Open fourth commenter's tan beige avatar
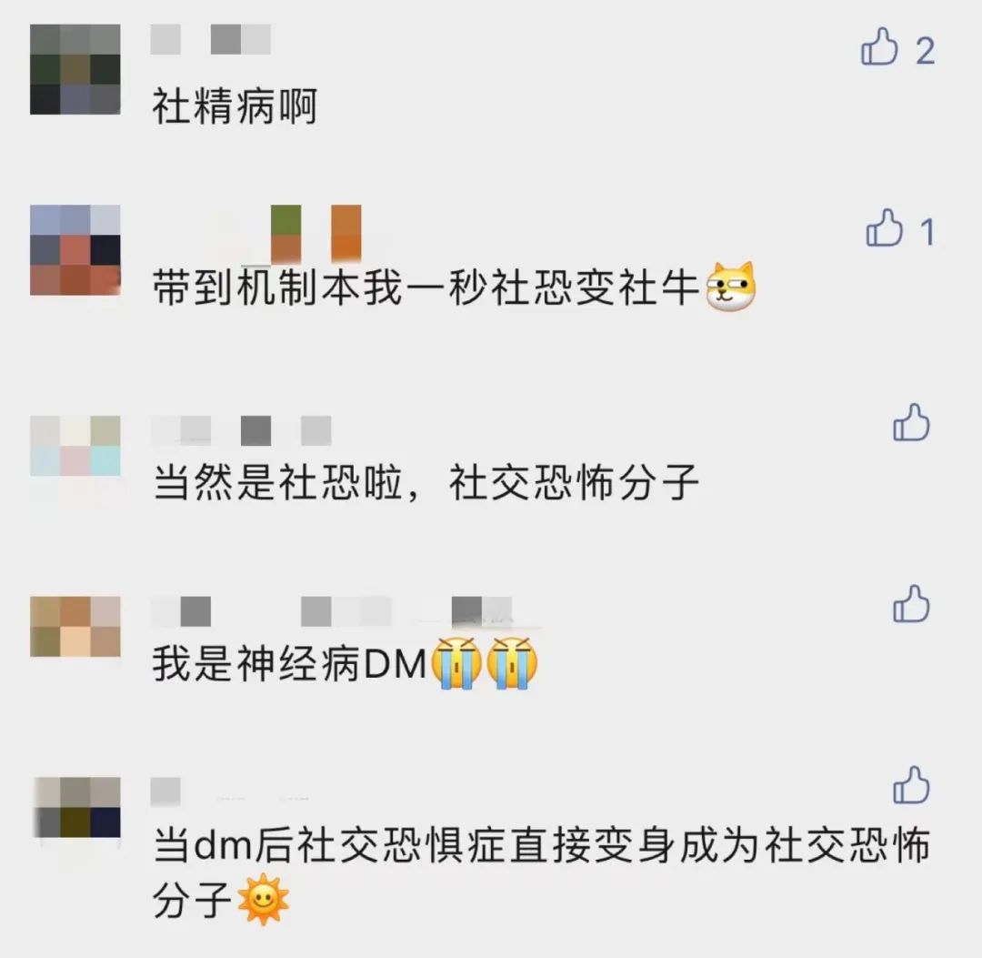The height and width of the screenshot is (958, 982). [x=75, y=627]
